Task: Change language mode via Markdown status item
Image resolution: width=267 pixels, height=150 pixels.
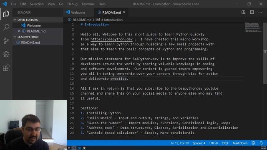Action: click(240, 143)
